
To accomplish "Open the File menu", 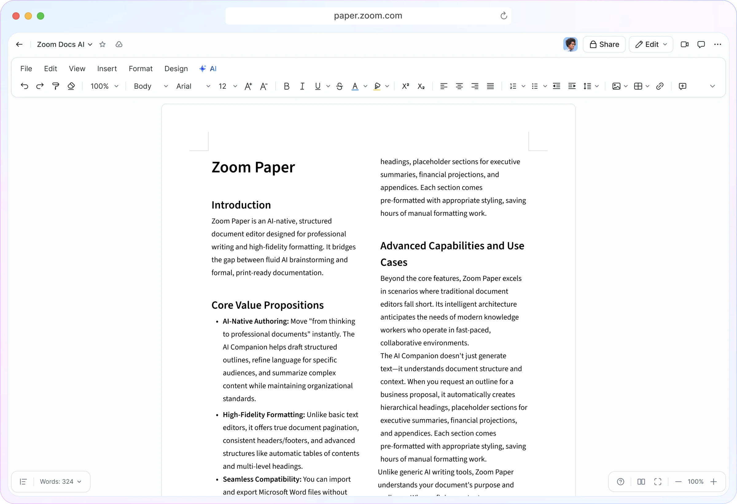I will click(26, 69).
